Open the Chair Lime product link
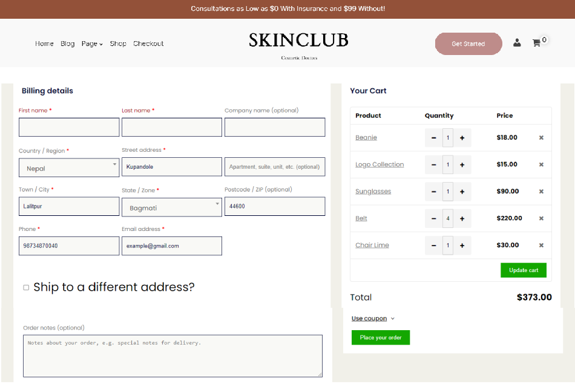This screenshot has height=387, width=575. point(372,246)
